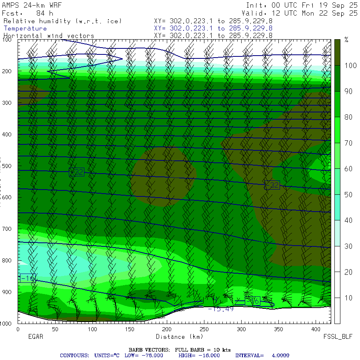This screenshot has height=360, width=360.
Task: Click the EGAR station label
Action: tap(36, 336)
